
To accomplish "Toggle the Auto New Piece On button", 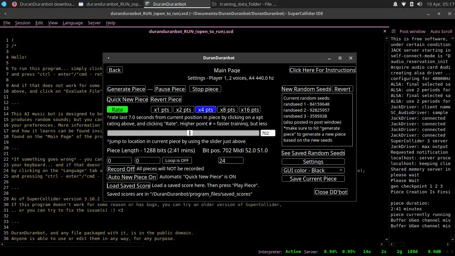I will click(132, 177).
